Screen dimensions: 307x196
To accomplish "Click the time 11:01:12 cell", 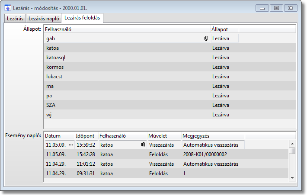I will pyautogui.click(x=86, y=164).
